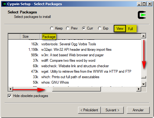The image size is (154, 118).
Task: Click the 473k size cell
Action: (35, 71)
